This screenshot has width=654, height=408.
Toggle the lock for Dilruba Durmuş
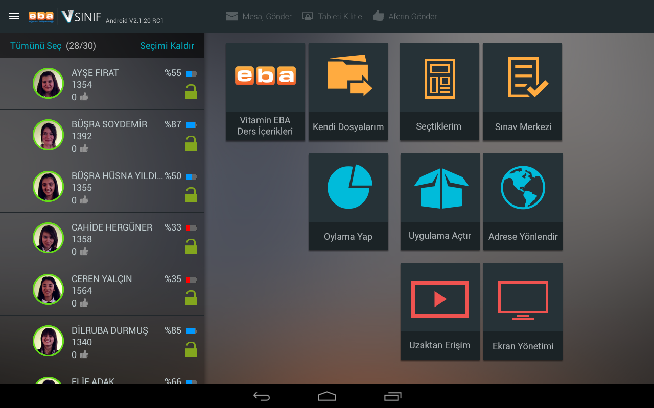(191, 350)
